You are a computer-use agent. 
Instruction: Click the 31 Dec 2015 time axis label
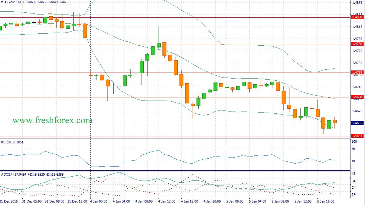click(x=9, y=201)
